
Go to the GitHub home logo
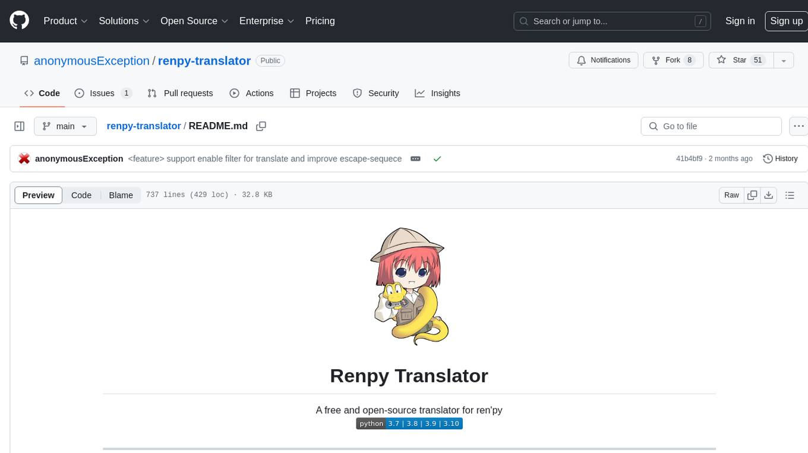pyautogui.click(x=20, y=21)
